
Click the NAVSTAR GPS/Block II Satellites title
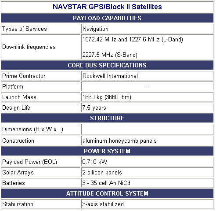107,7
